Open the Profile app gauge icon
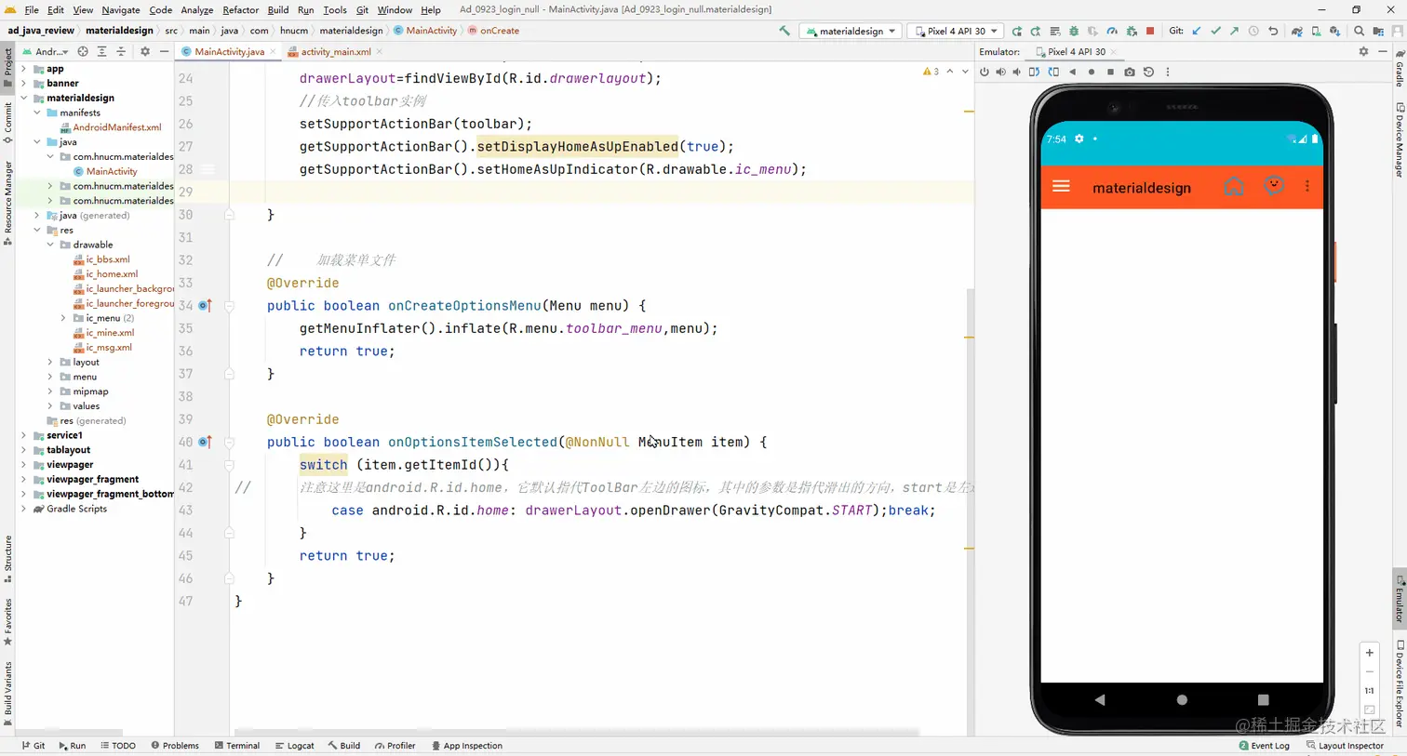Image resolution: width=1407 pixels, height=756 pixels. click(x=1112, y=31)
